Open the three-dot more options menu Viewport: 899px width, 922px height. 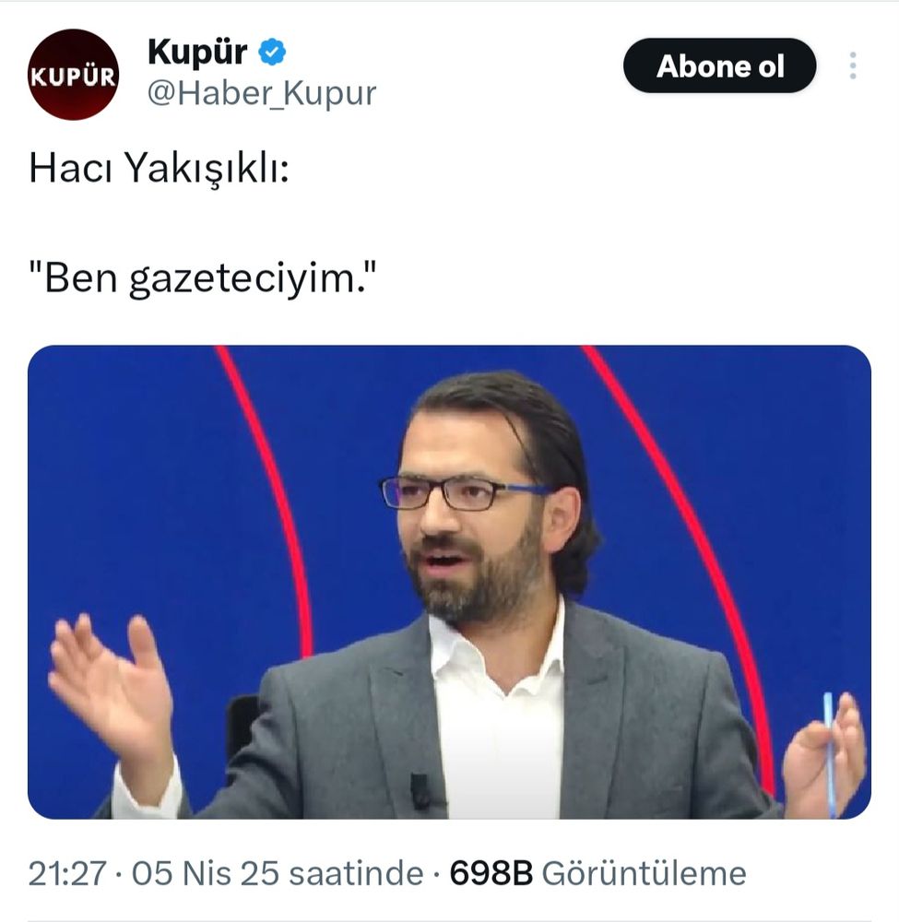(x=853, y=65)
